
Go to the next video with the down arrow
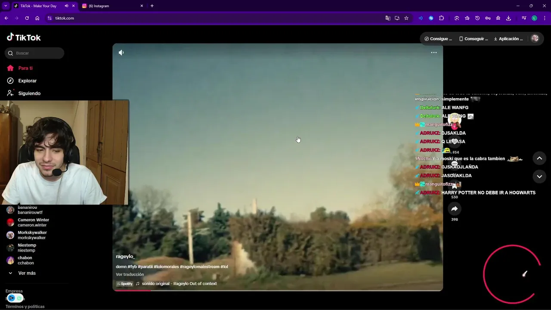click(x=539, y=177)
